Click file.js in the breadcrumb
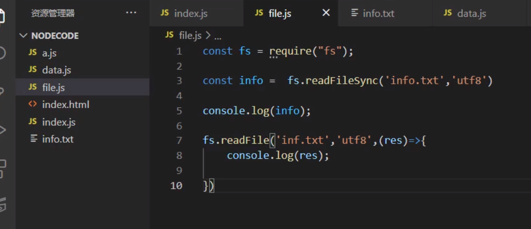 click(190, 35)
